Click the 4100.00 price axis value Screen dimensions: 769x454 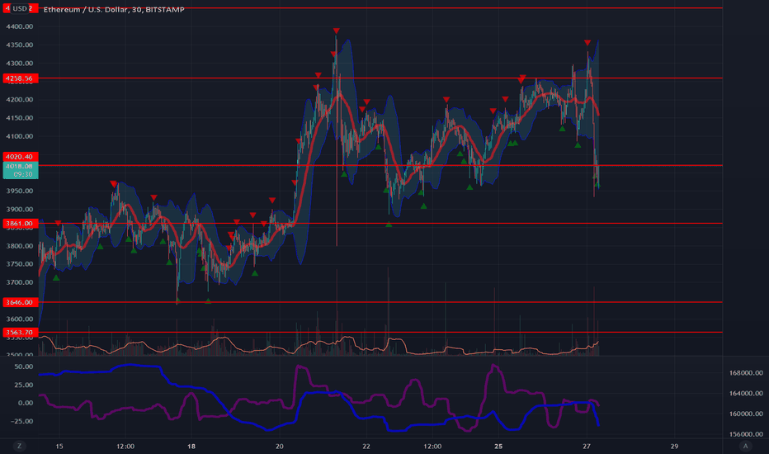point(20,136)
